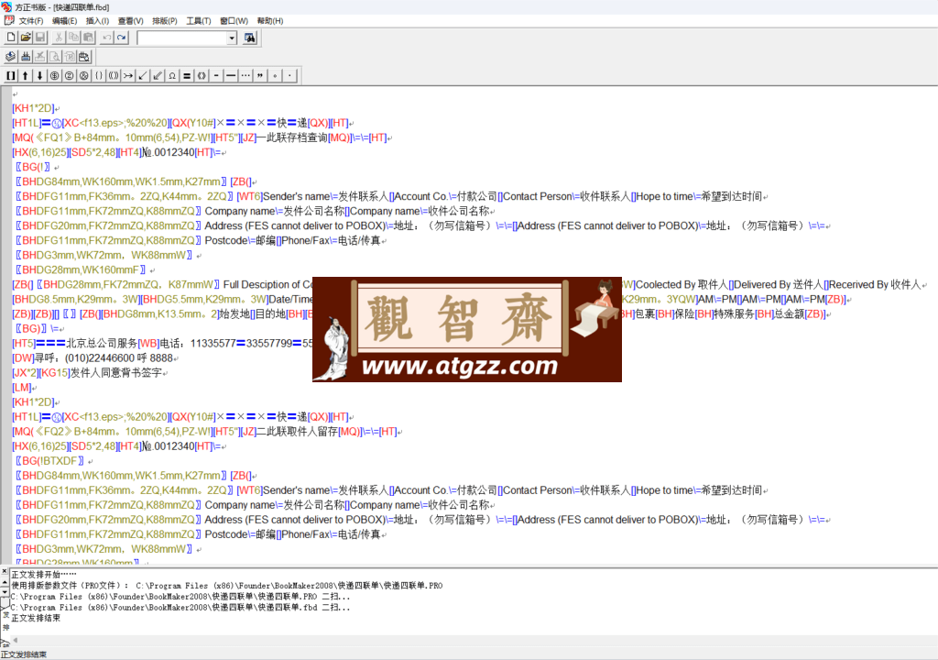Open the search text combo box arrow
The height and width of the screenshot is (660, 938).
(232, 38)
